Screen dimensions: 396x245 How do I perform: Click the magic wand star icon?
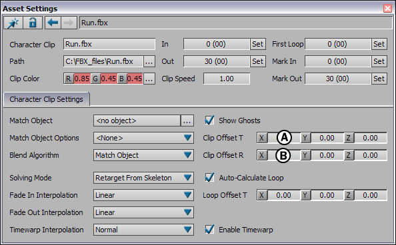(x=13, y=23)
